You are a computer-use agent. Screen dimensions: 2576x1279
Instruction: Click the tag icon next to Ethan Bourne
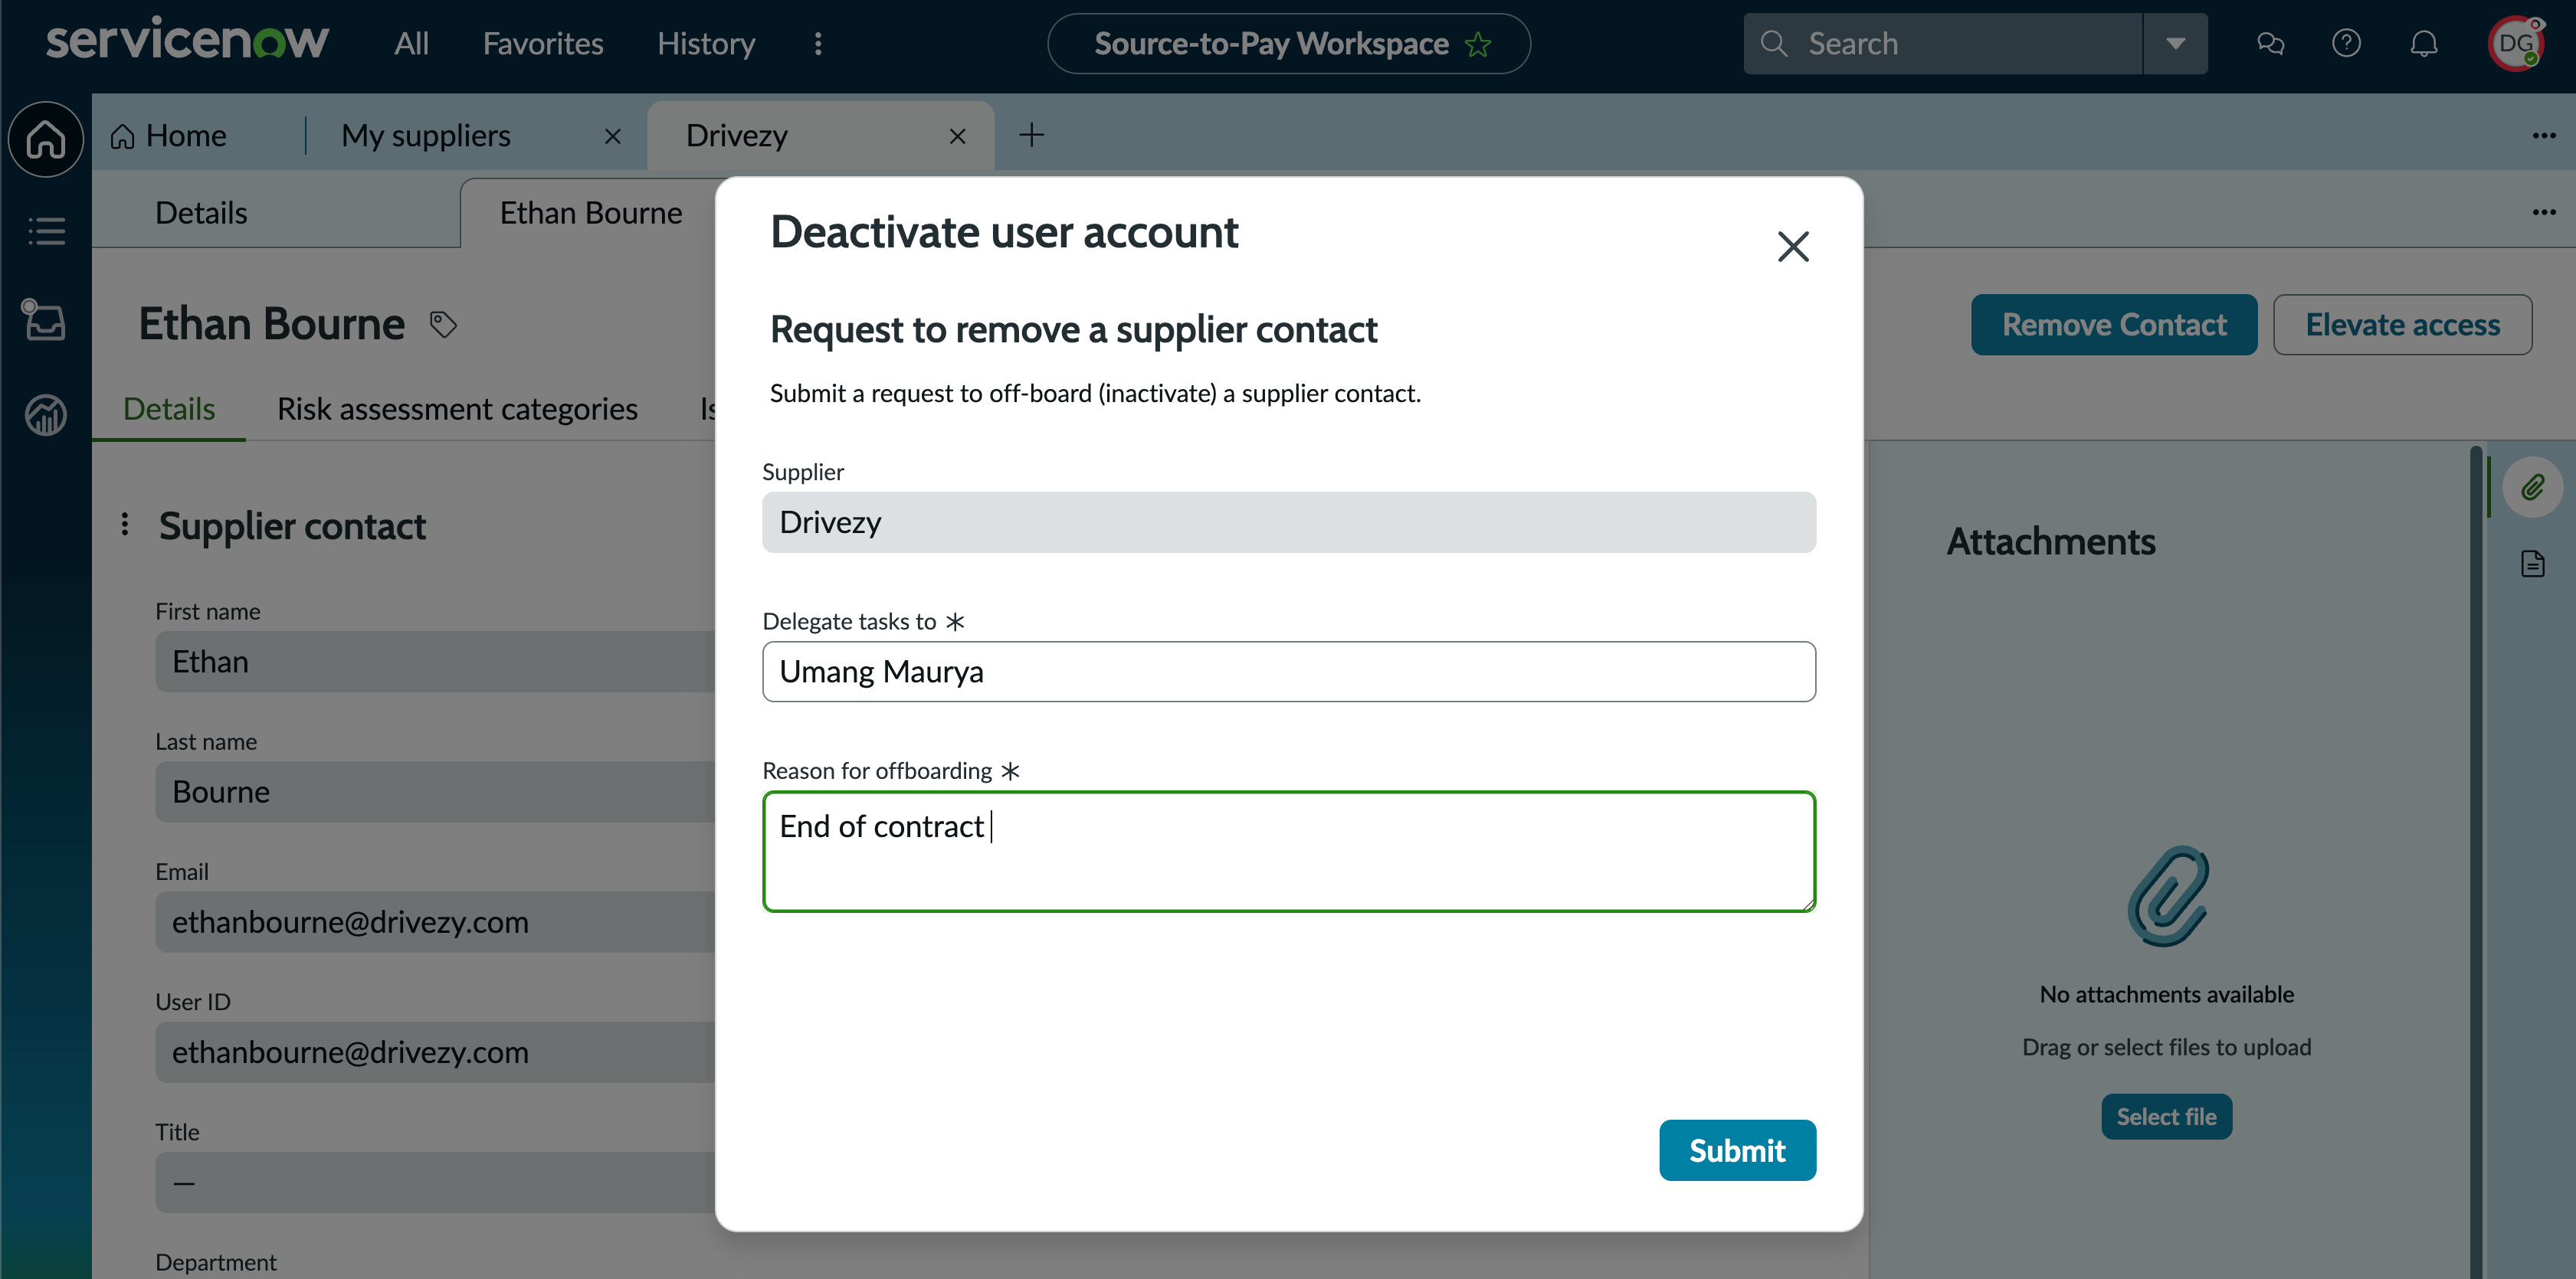click(x=443, y=325)
